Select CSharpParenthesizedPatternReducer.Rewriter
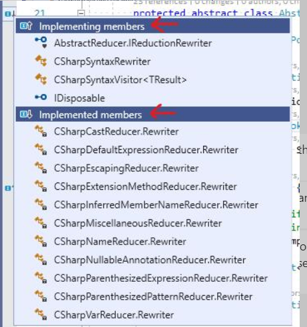The height and width of the screenshot is (327, 307). click(x=153, y=296)
